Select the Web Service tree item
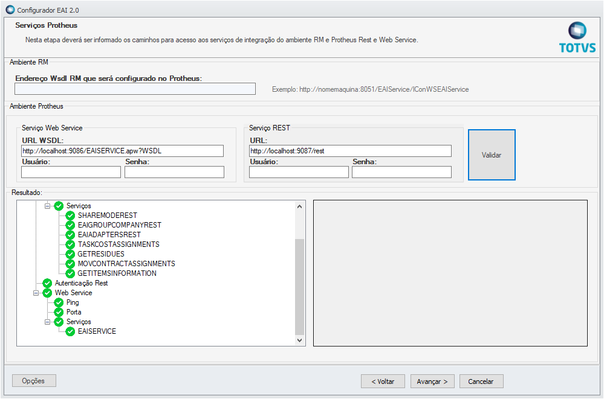Viewport: 604px width, 399px height. (74, 293)
